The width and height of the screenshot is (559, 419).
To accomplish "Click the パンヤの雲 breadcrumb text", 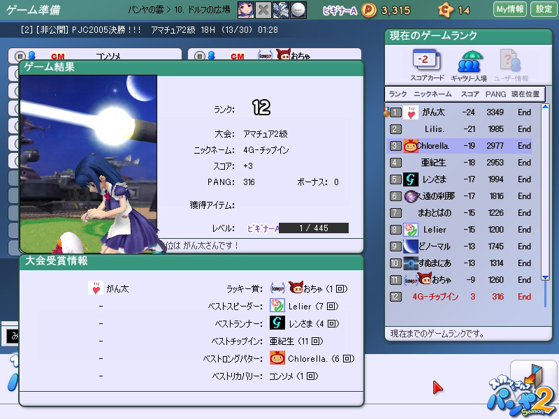I will pyautogui.click(x=146, y=10).
